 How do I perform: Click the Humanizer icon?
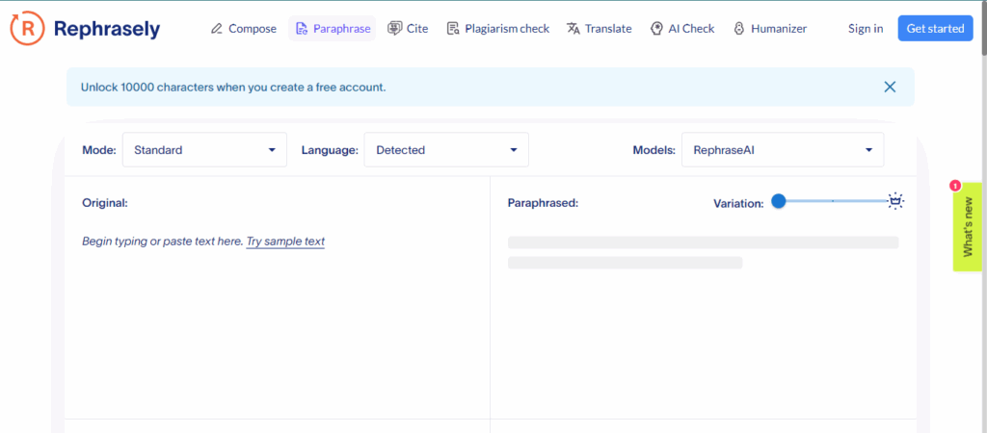point(739,29)
